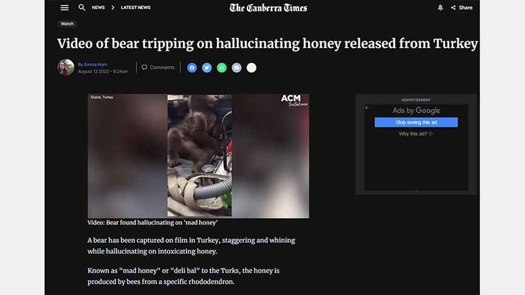525x295 pixels.
Task: Open Why this ad? info link
Action: (x=416, y=134)
